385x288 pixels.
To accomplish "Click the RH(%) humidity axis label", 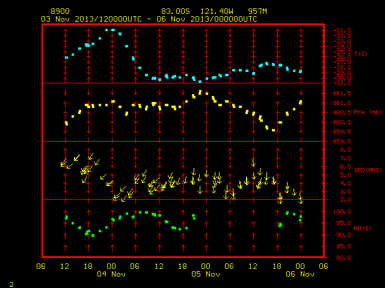I will [x=362, y=229].
